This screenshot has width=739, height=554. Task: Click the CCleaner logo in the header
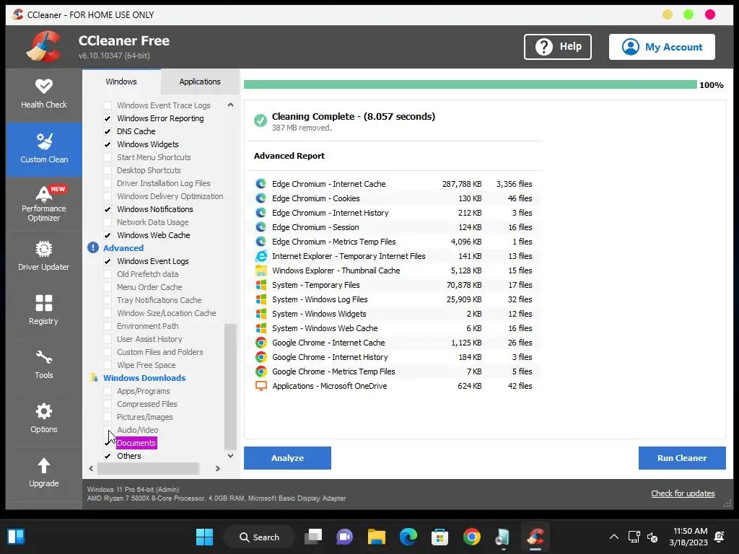(x=44, y=47)
